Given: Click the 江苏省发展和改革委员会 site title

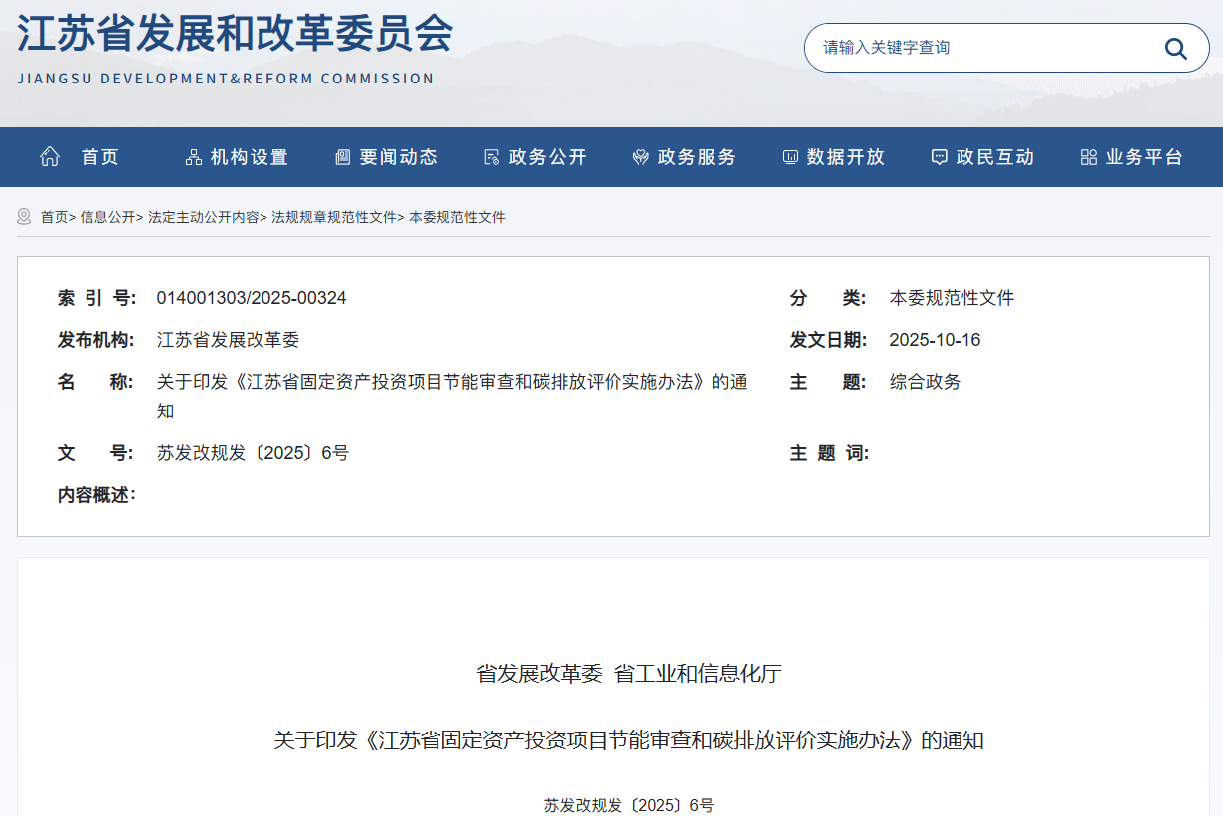Looking at the screenshot, I should click(235, 35).
